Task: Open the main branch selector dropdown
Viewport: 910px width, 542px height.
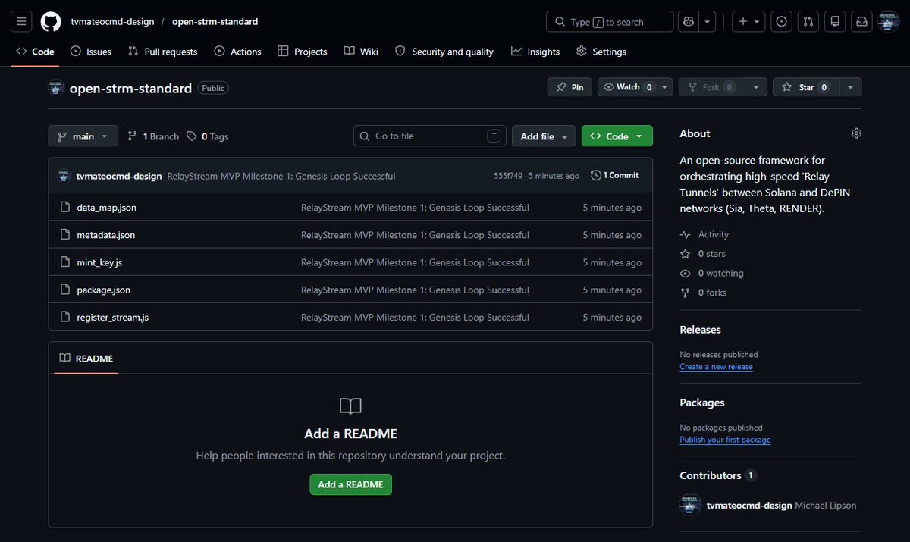Action: tap(83, 136)
